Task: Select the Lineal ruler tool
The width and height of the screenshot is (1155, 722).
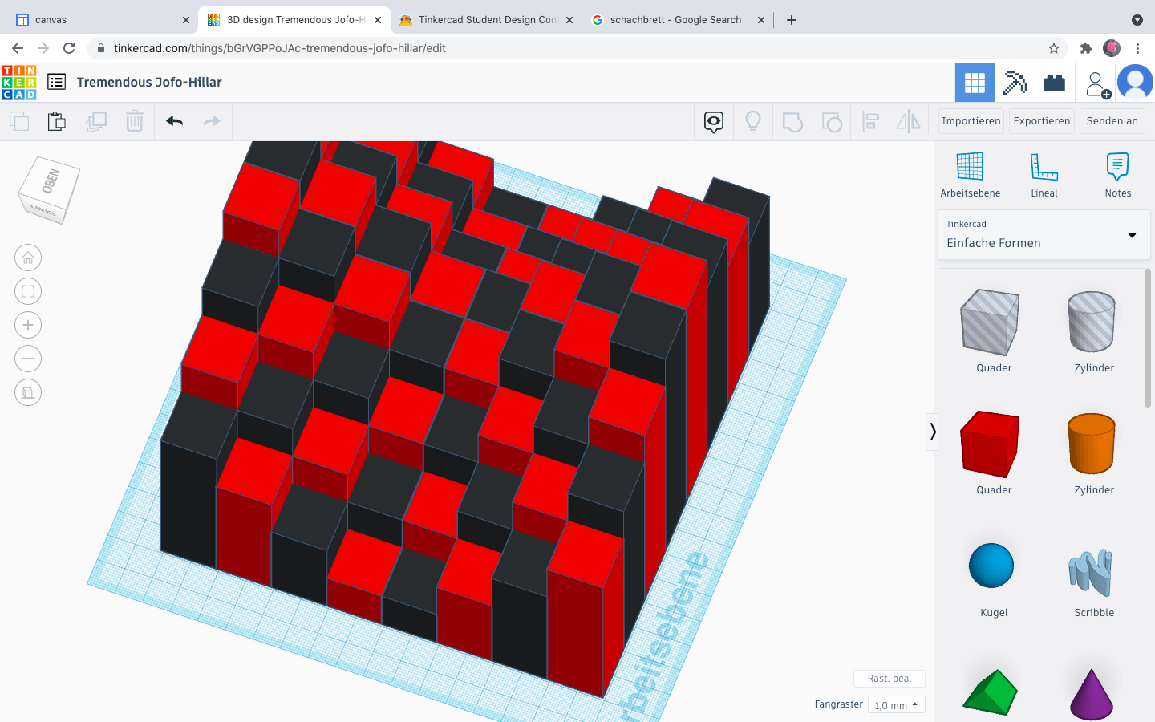Action: 1044,175
